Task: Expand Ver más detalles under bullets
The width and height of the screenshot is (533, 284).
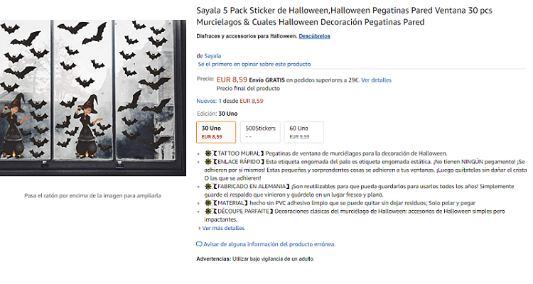Action: pos(223,229)
